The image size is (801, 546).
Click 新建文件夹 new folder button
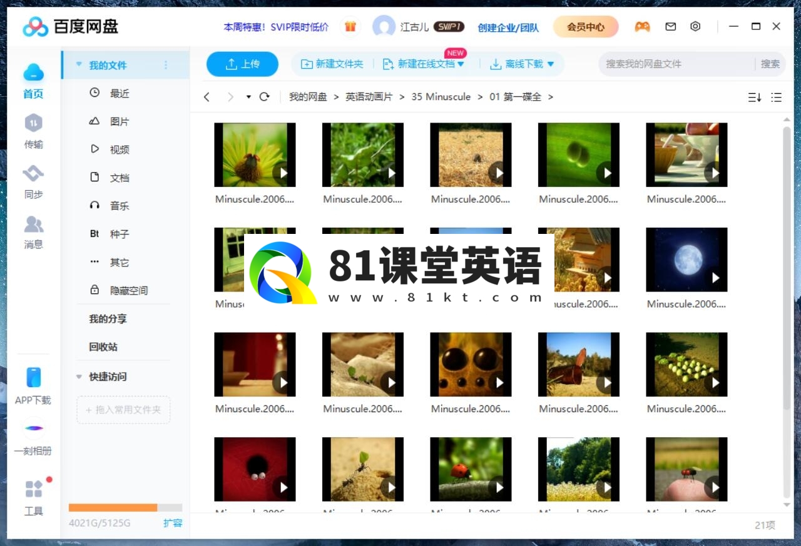coord(332,64)
